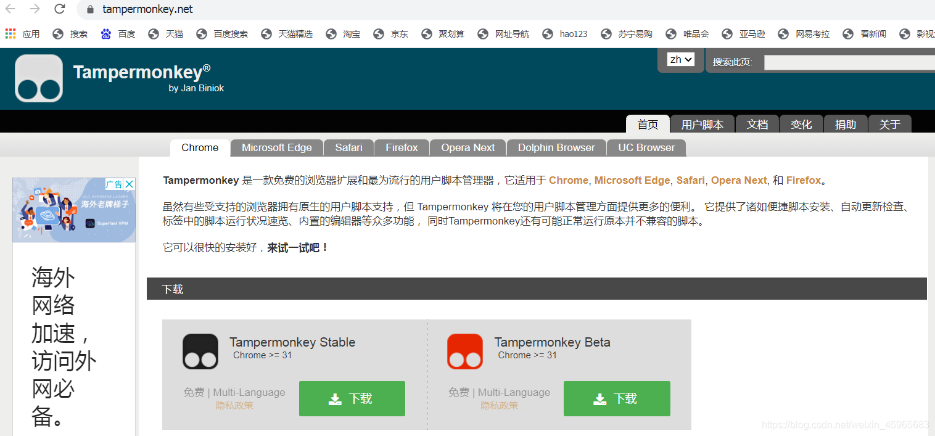Open the 文档 tab

[757, 124]
